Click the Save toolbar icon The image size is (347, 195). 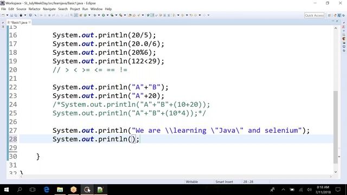(x=11, y=15)
